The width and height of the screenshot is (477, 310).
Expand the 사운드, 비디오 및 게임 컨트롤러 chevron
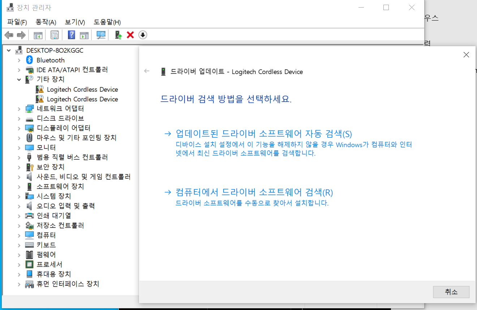pyautogui.click(x=19, y=177)
